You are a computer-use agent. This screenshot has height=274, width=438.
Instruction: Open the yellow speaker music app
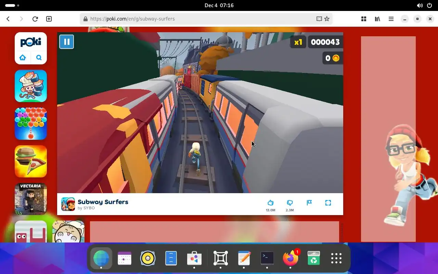point(148,258)
